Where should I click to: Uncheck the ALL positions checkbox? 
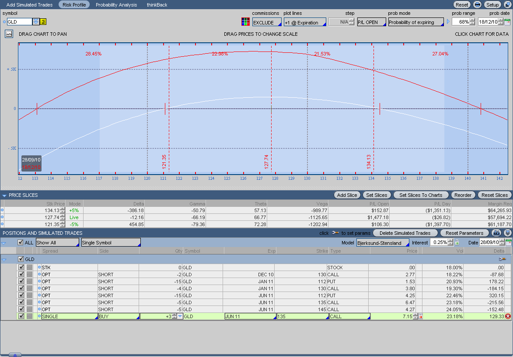click(20, 243)
